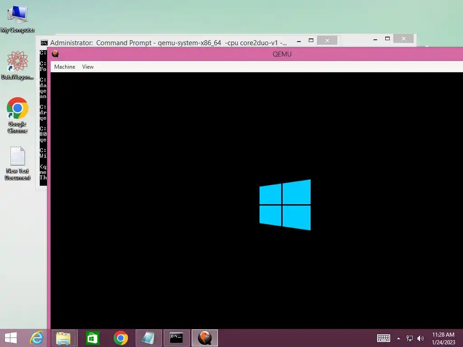Switch to the notepad-like app in the taskbar
Screen dimensions: 463x347
point(148,338)
